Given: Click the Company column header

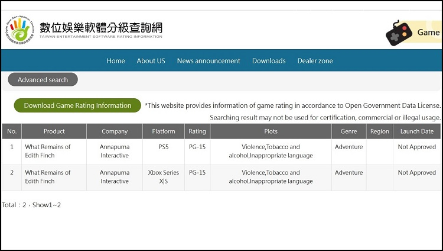Looking at the screenshot, I should pos(115,131).
